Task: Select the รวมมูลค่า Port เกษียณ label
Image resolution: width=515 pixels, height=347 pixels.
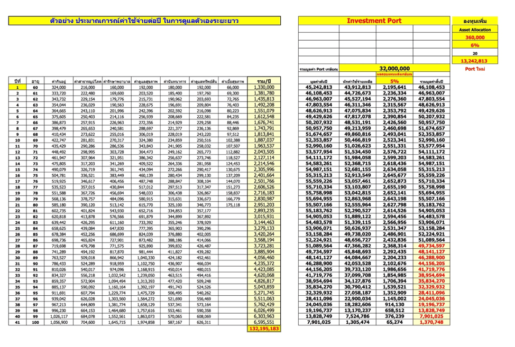Action: [319, 69]
